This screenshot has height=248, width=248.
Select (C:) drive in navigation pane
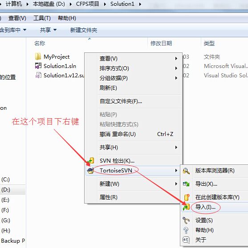[x=5, y=180]
